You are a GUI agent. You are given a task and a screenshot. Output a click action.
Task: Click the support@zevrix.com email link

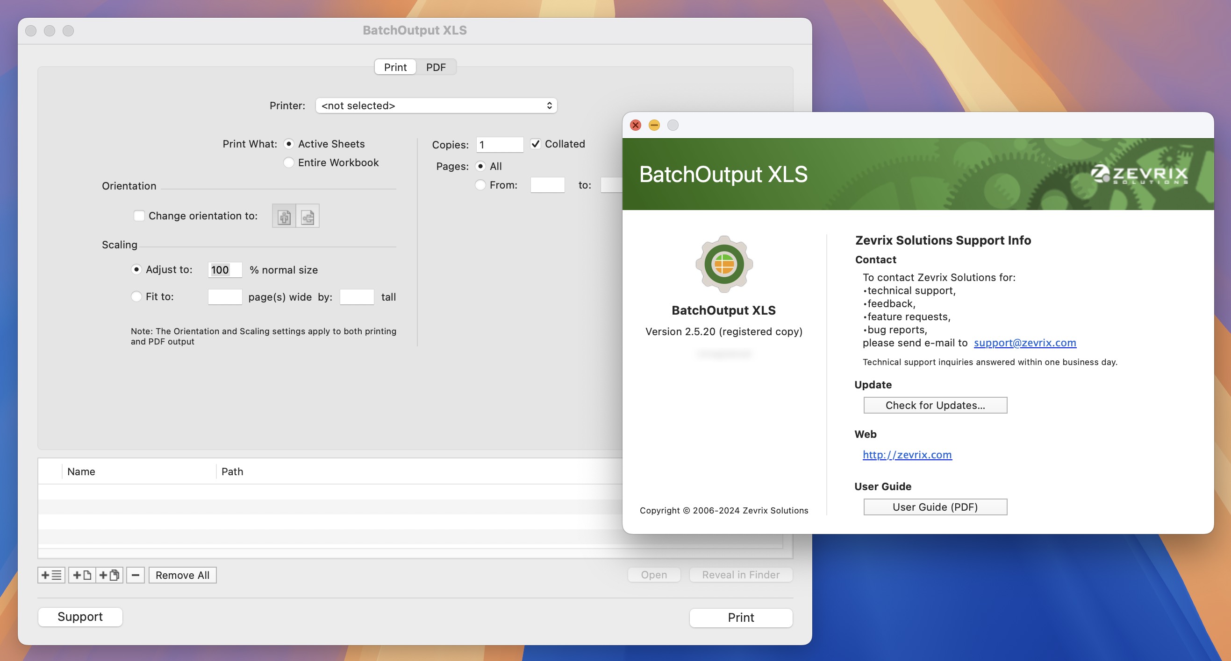[x=1026, y=343]
